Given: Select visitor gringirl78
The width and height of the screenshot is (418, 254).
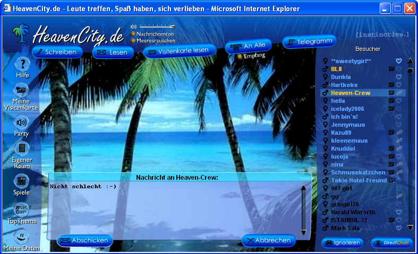Looking at the screenshot, I should point(345,204).
